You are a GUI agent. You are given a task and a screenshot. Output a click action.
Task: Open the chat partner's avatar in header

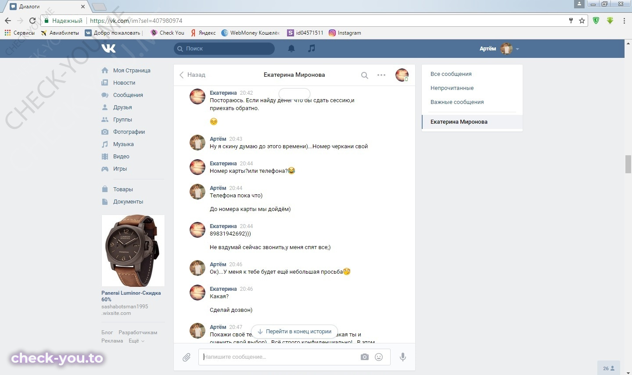click(x=402, y=75)
